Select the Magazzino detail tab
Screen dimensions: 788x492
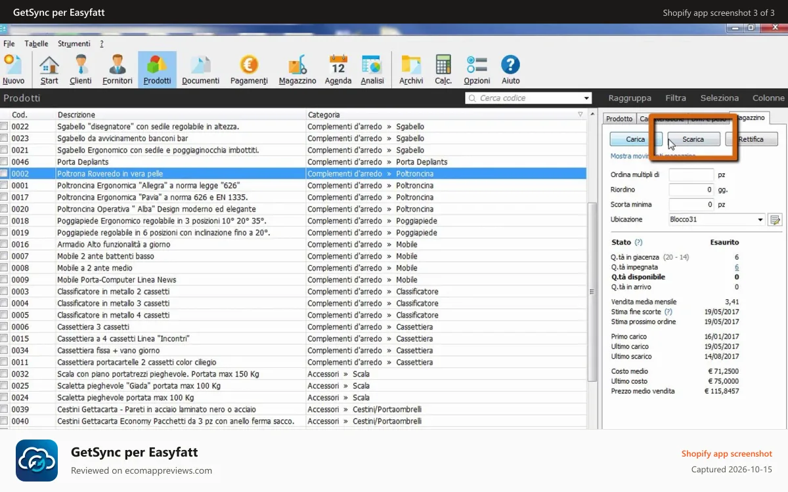coord(750,117)
